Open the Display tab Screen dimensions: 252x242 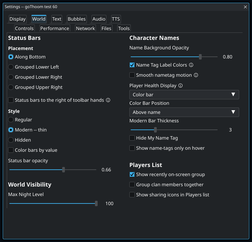pos(18,19)
